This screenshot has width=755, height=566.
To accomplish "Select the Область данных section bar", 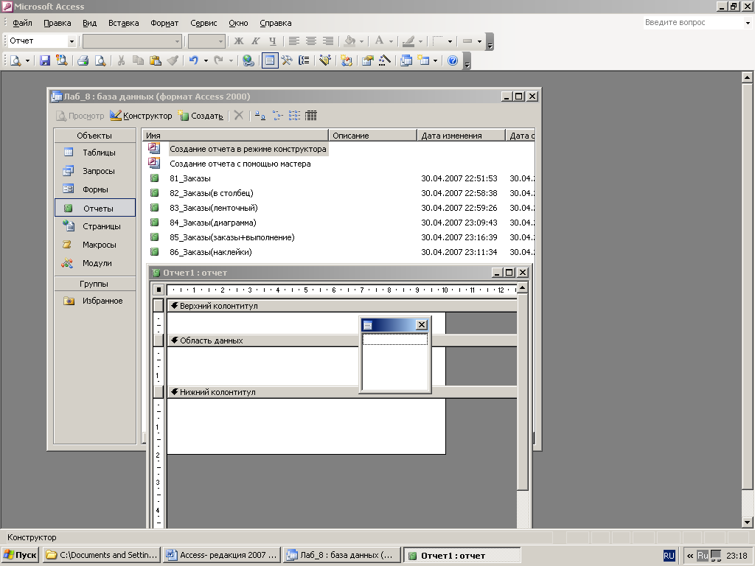I will [x=341, y=340].
